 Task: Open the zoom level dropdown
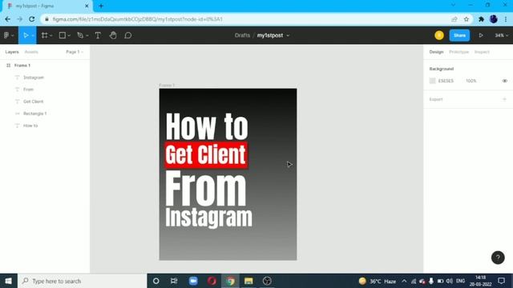[x=501, y=35]
